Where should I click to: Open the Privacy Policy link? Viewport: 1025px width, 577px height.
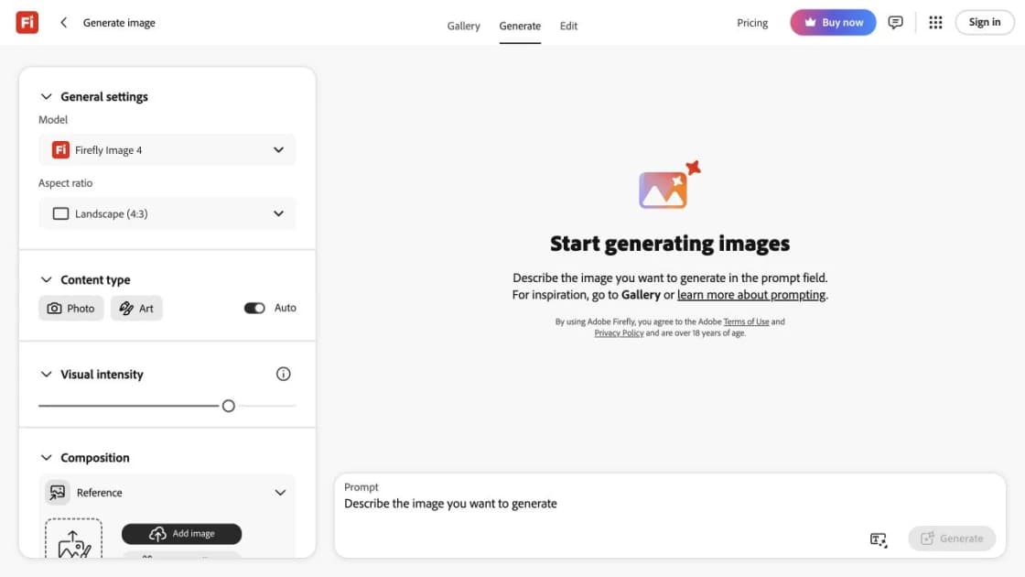pyautogui.click(x=619, y=333)
